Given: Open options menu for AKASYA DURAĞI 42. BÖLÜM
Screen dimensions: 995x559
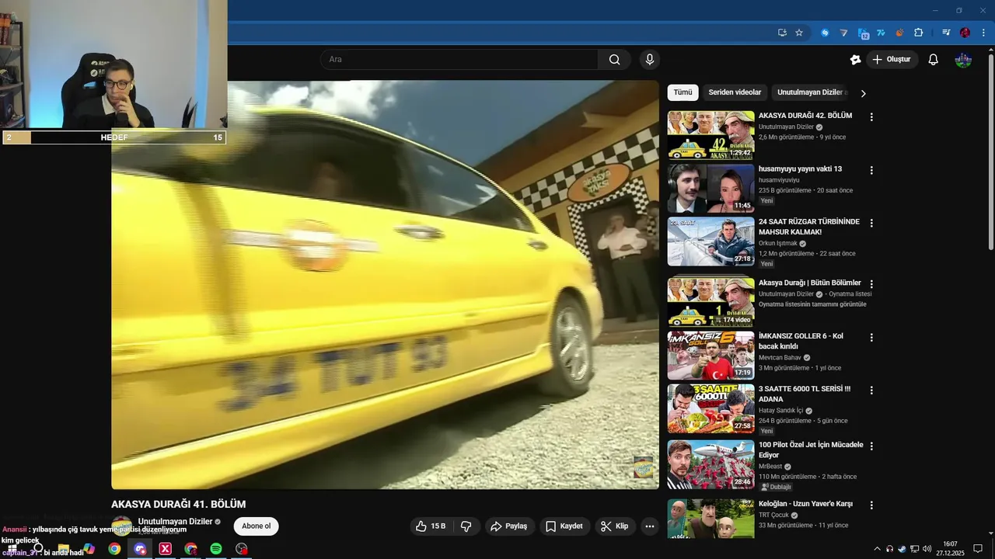Looking at the screenshot, I should (871, 117).
